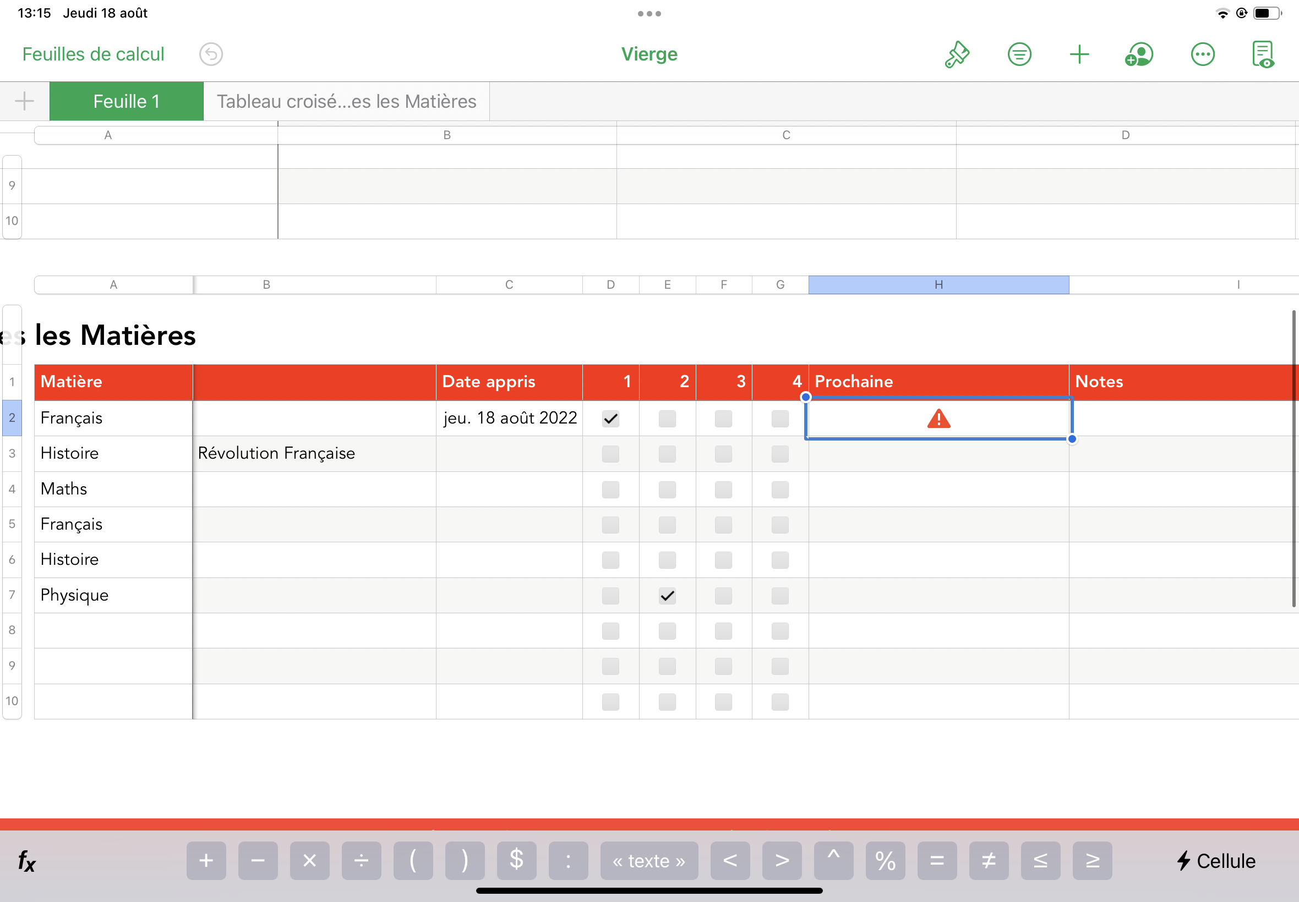Add a new sheet with the plus tab
The height and width of the screenshot is (902, 1299).
(x=24, y=101)
